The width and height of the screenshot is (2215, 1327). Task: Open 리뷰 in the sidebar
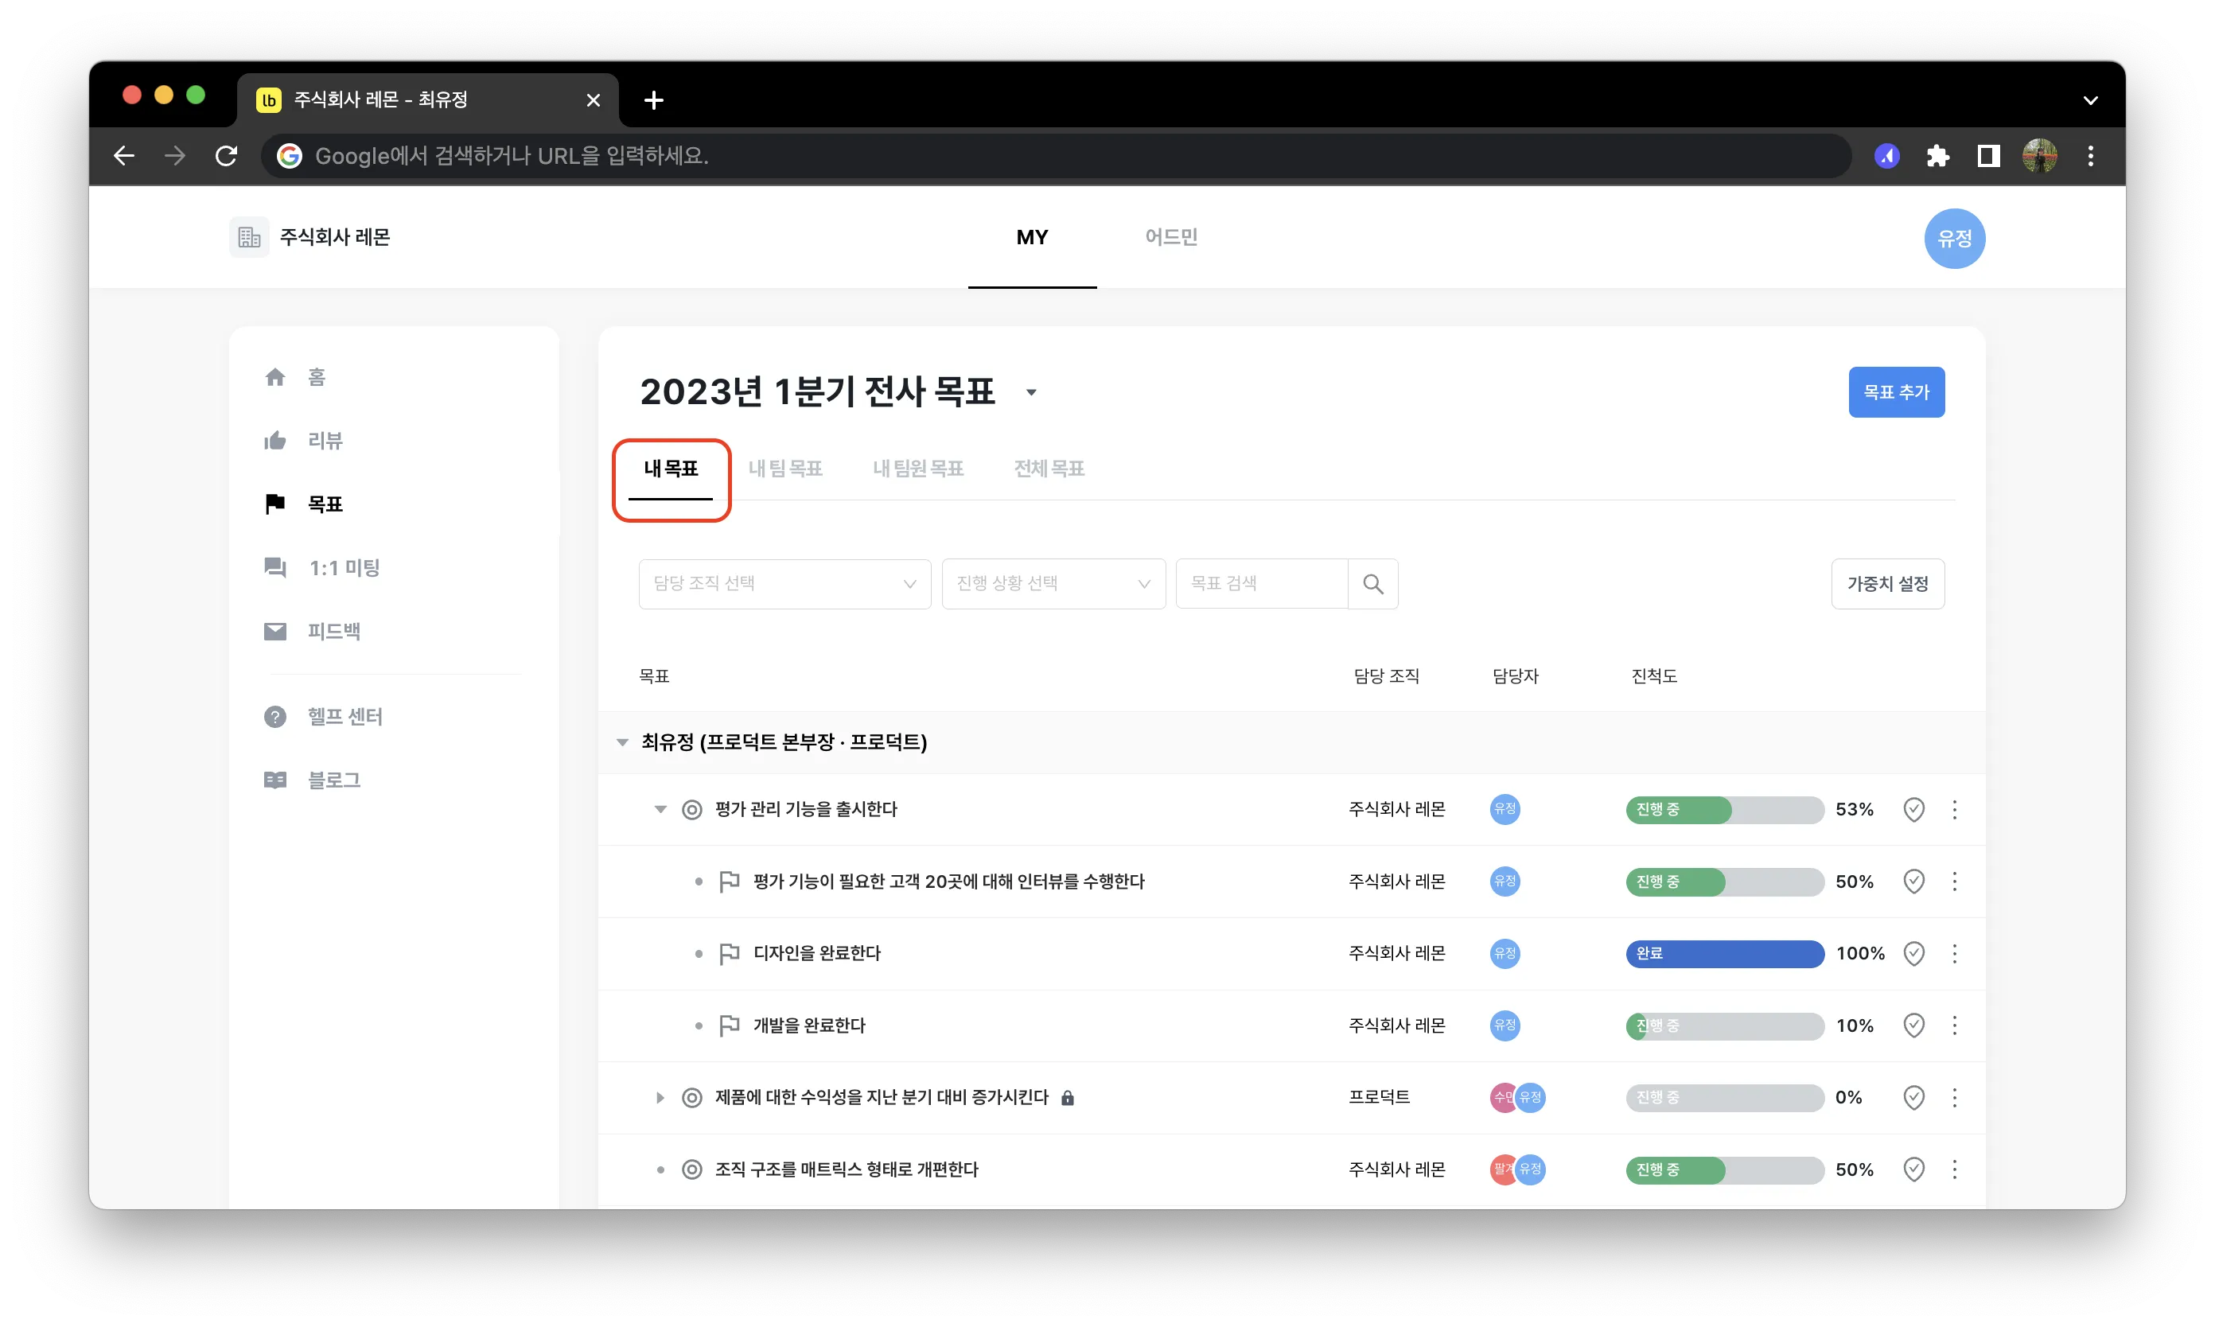pos(303,441)
